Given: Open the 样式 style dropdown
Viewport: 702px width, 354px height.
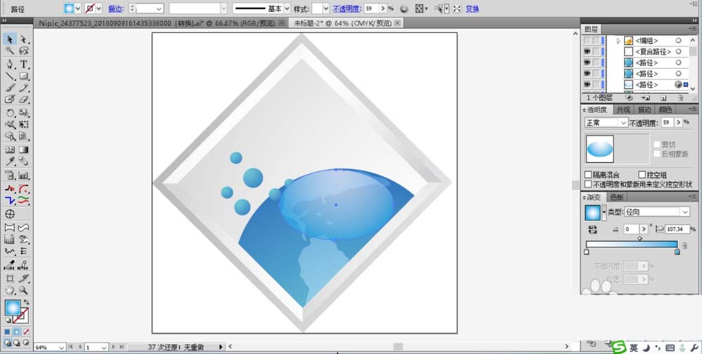Looking at the screenshot, I should tap(326, 8).
